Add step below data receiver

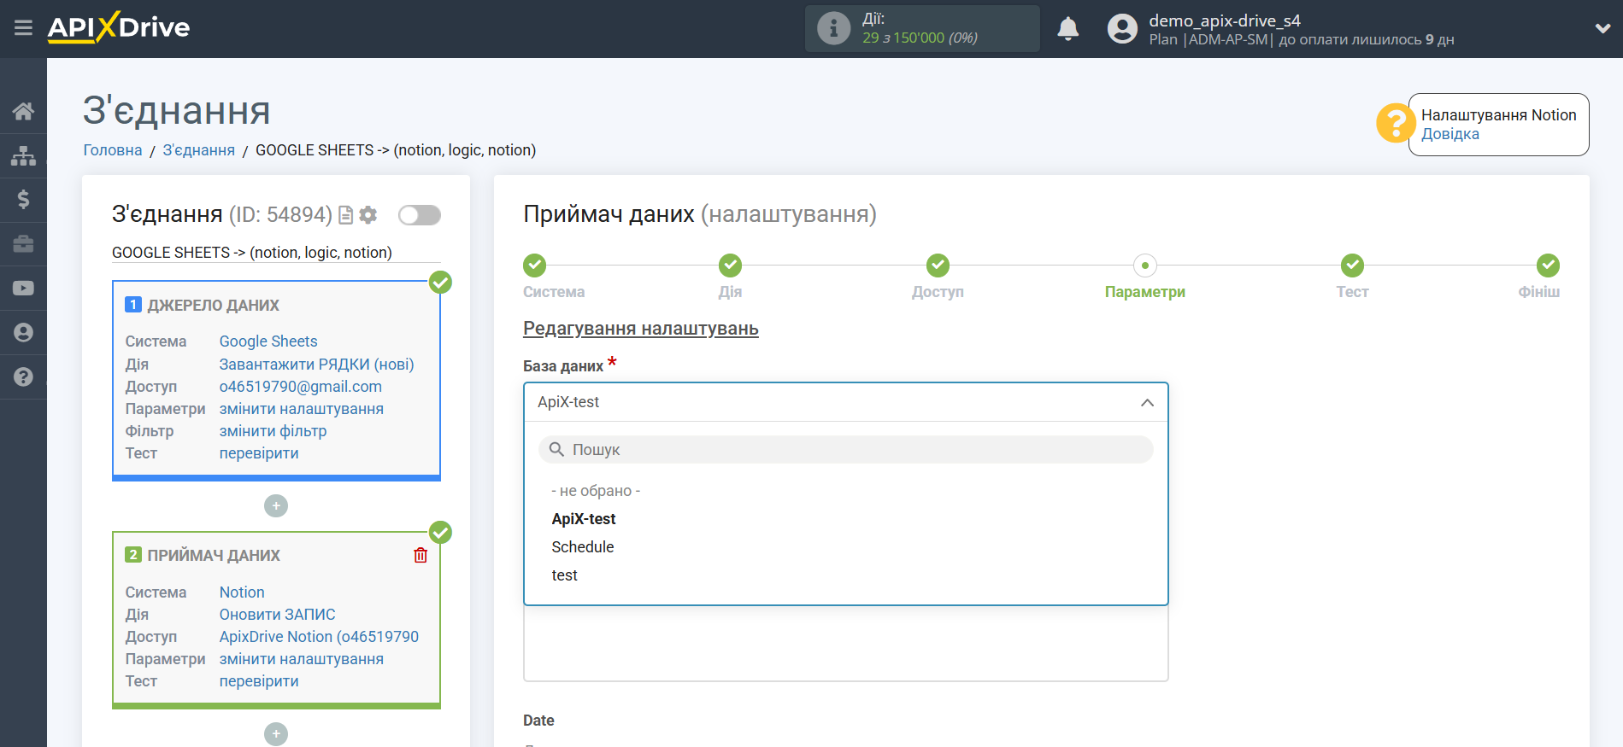(276, 734)
